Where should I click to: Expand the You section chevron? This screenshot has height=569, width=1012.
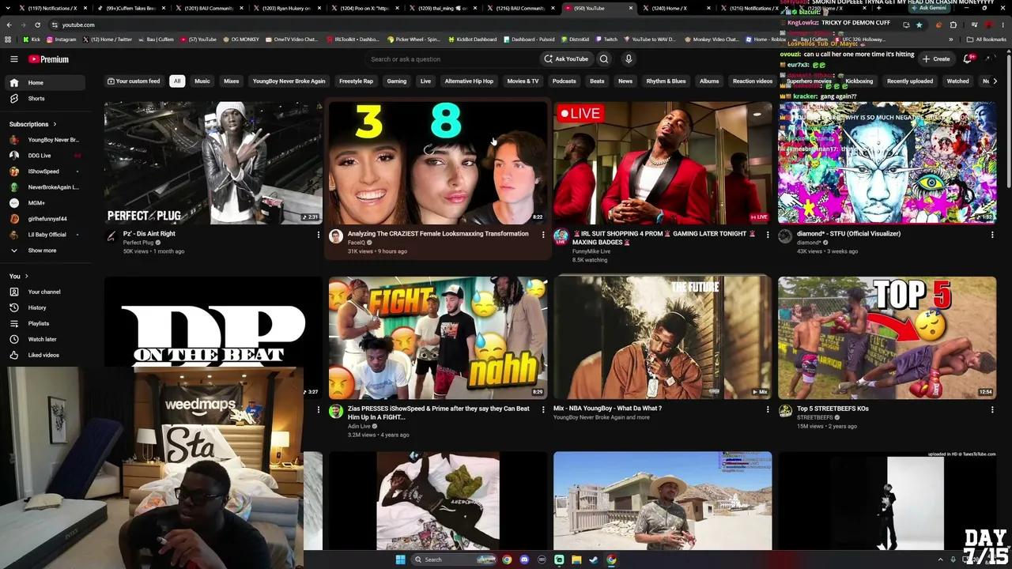[26, 276]
